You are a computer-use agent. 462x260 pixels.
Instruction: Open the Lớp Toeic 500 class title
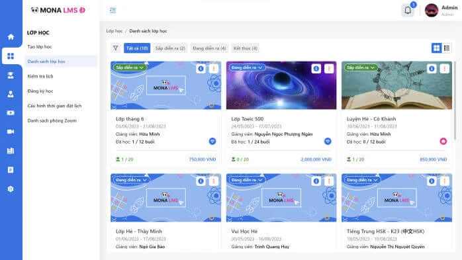click(x=247, y=118)
